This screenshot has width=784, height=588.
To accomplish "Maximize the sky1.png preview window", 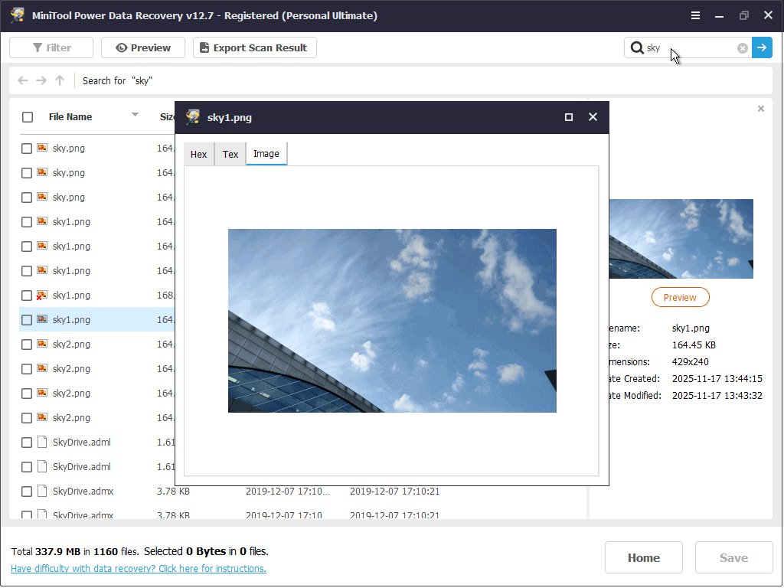I will (x=568, y=117).
